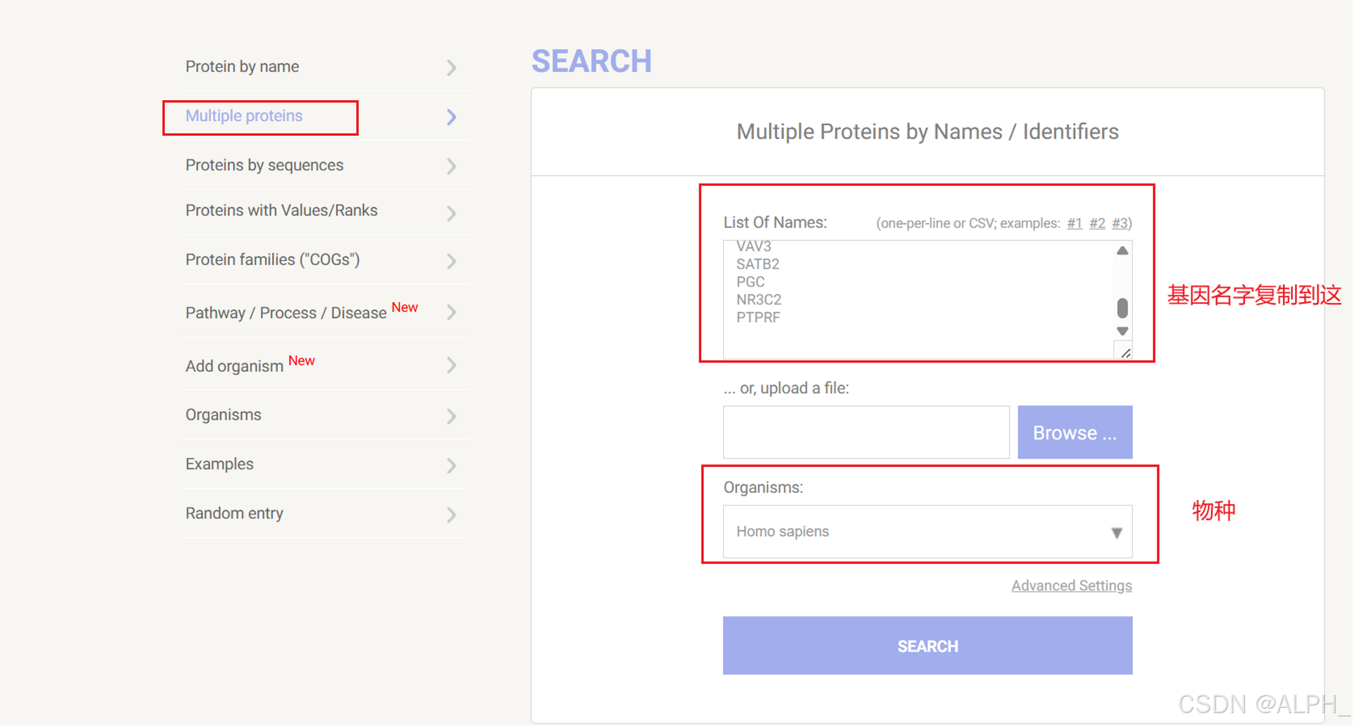Click scroll down arrow in names list
1353x726 pixels.
tap(1122, 331)
